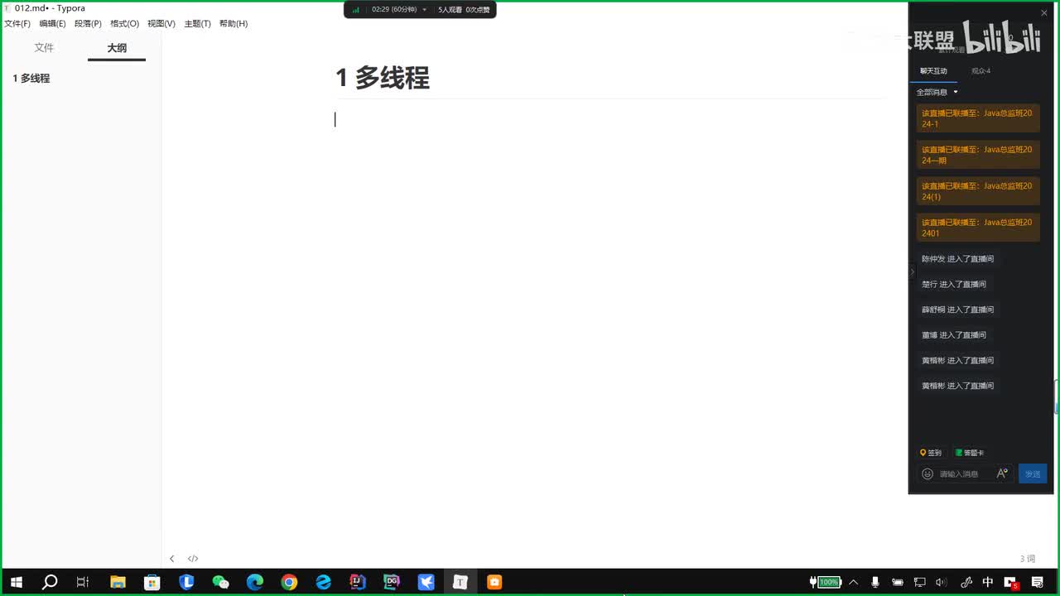Click notice ending Java总监班2024(1)
This screenshot has height=596, width=1060.
tap(978, 191)
